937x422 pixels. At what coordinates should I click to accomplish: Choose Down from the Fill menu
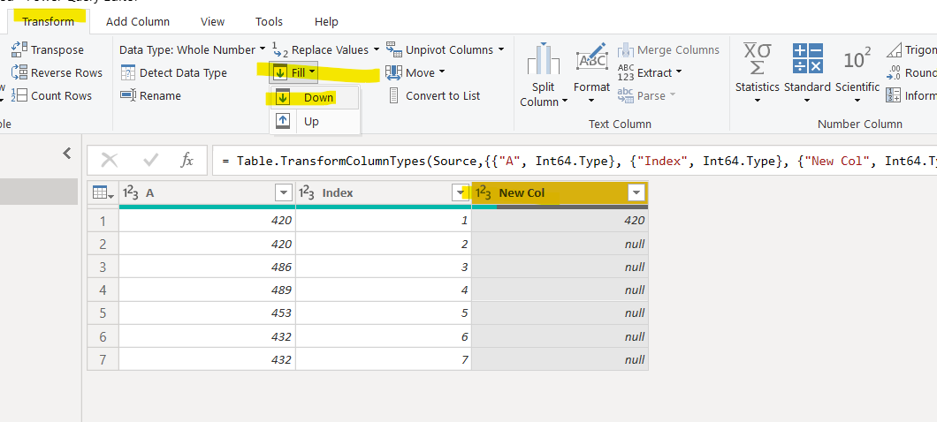click(315, 97)
